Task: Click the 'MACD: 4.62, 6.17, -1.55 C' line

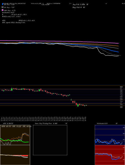Action: click(x=11, y=16)
